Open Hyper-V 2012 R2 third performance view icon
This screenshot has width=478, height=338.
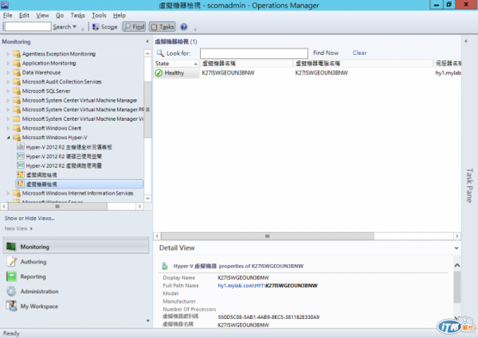click(21, 165)
